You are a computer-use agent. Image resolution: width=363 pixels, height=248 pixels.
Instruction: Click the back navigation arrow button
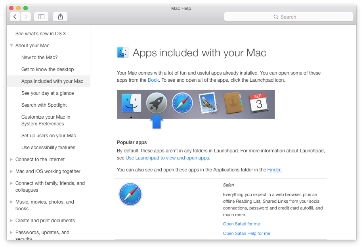point(15,17)
